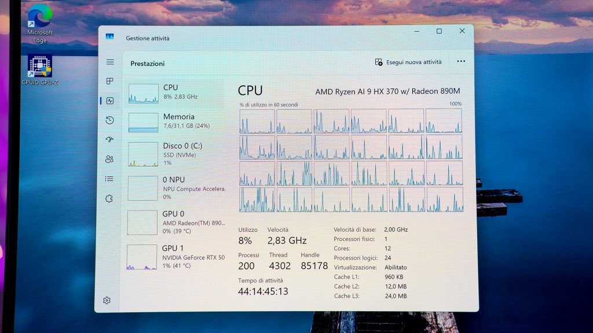The height and width of the screenshot is (333, 593).
Task: Open Microsoft Edge desktop shortcut
Action: click(x=40, y=23)
